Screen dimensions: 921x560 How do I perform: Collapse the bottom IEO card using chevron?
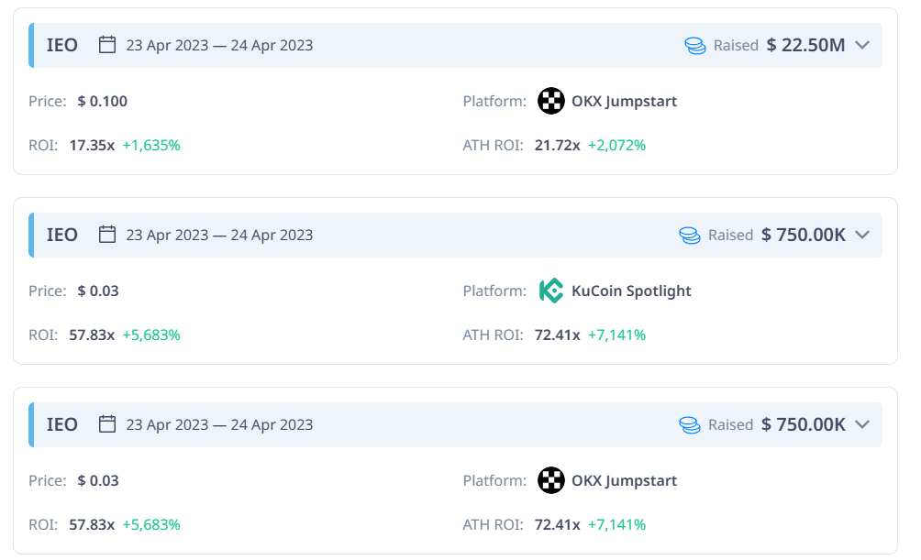click(x=861, y=424)
